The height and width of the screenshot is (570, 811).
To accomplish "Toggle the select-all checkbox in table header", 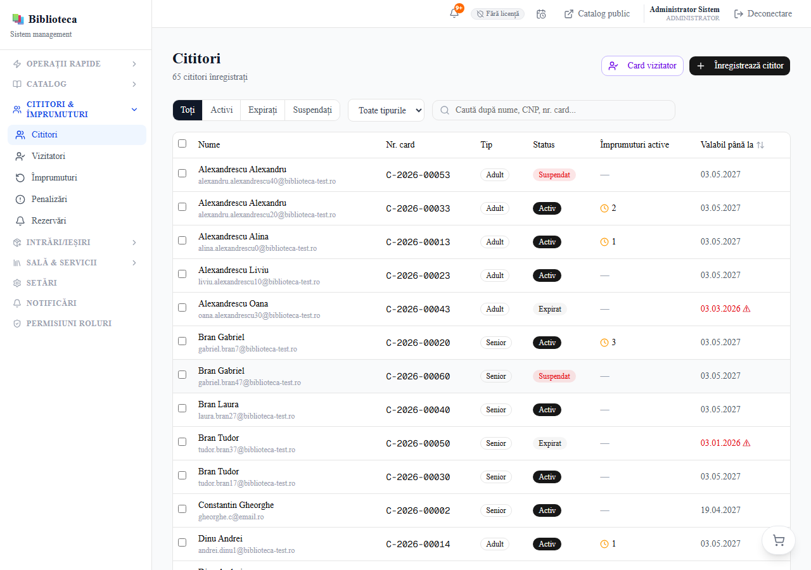I will 182,144.
